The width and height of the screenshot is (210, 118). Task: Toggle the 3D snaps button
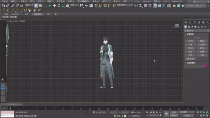(96, 6)
